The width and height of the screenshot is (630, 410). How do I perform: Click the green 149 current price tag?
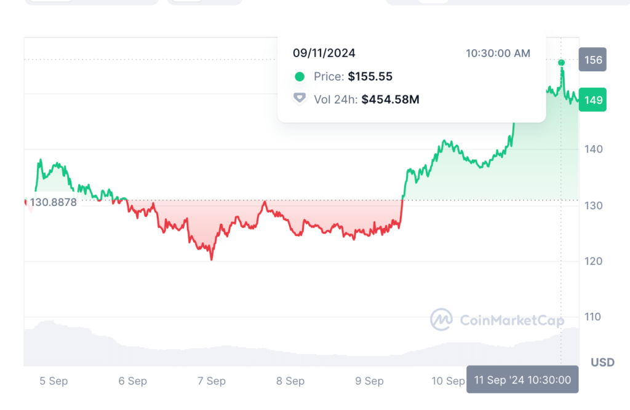[593, 100]
